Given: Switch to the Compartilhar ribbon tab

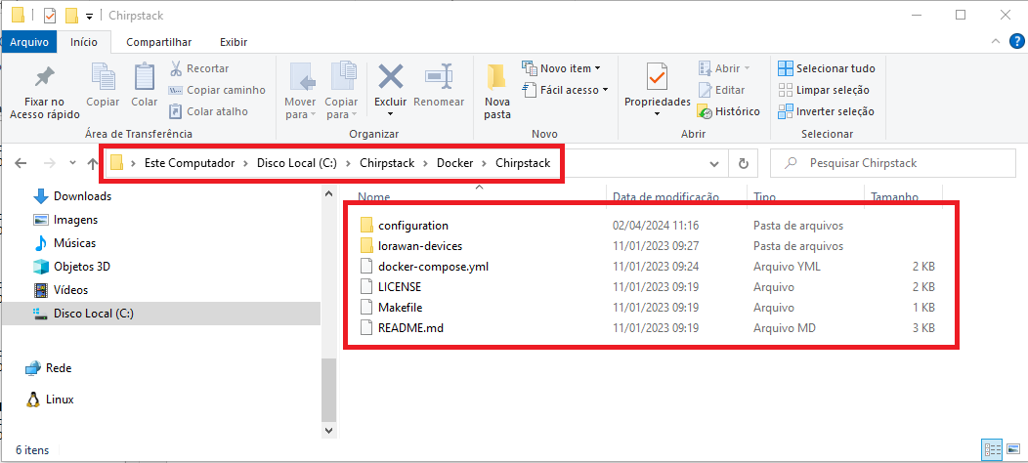Looking at the screenshot, I should [158, 42].
